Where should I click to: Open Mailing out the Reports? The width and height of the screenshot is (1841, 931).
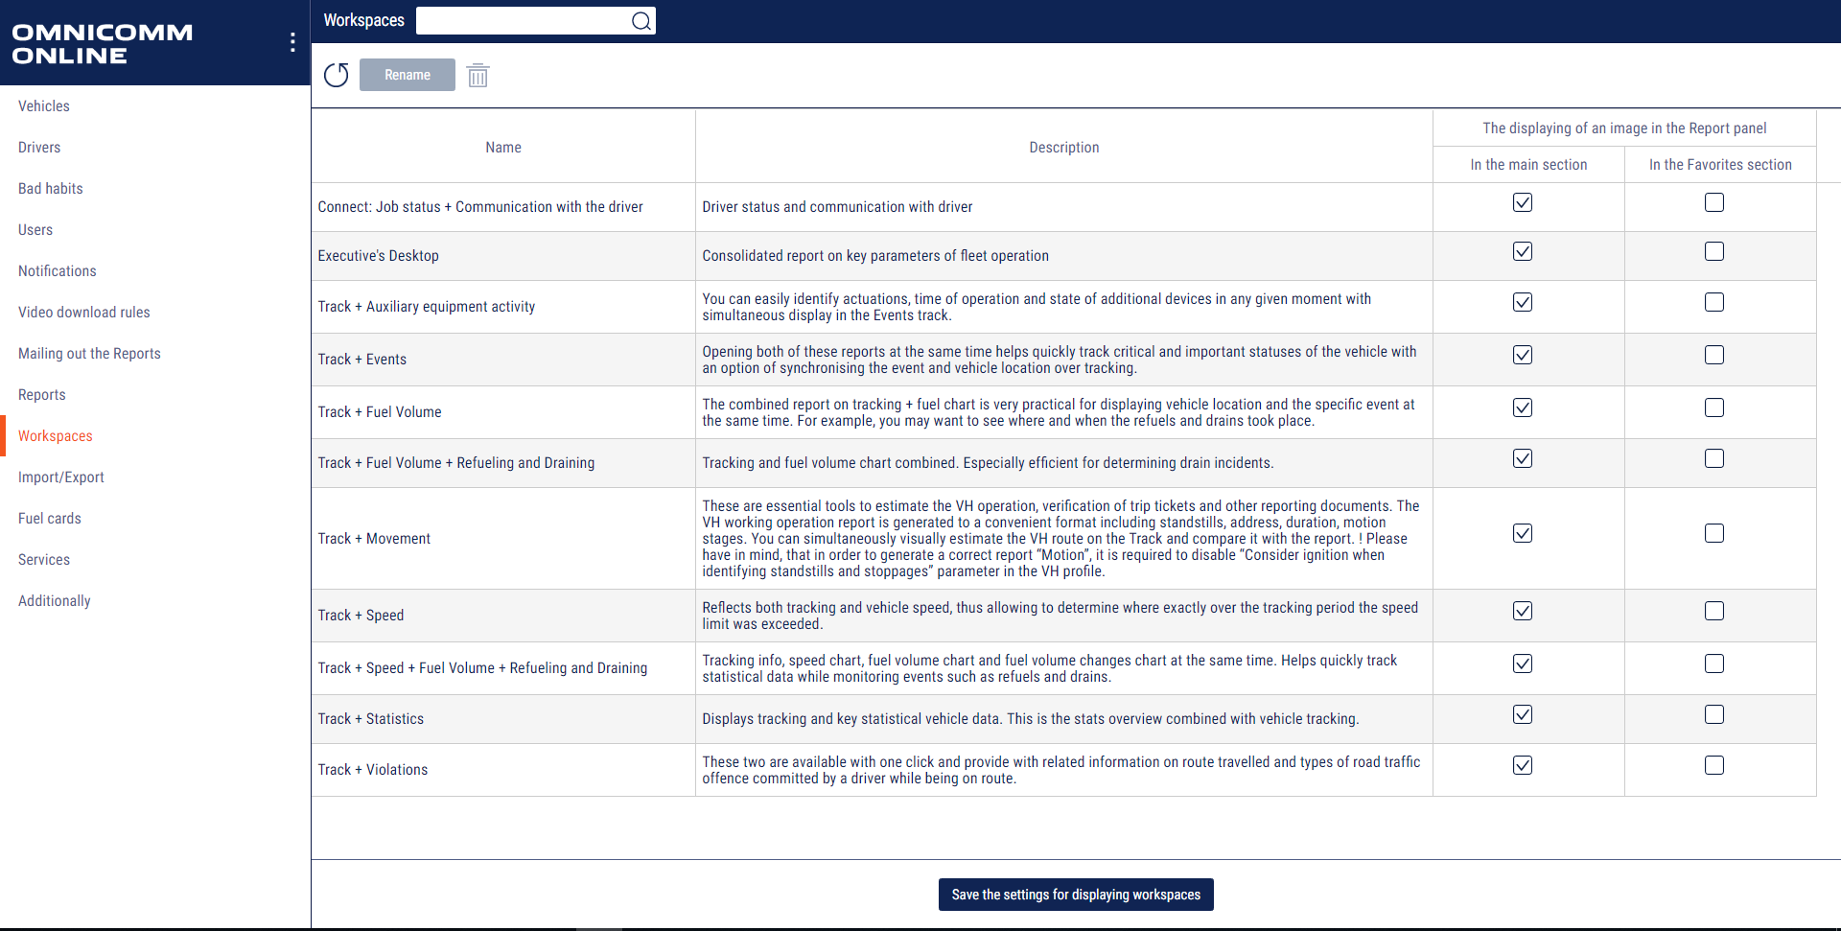(89, 354)
